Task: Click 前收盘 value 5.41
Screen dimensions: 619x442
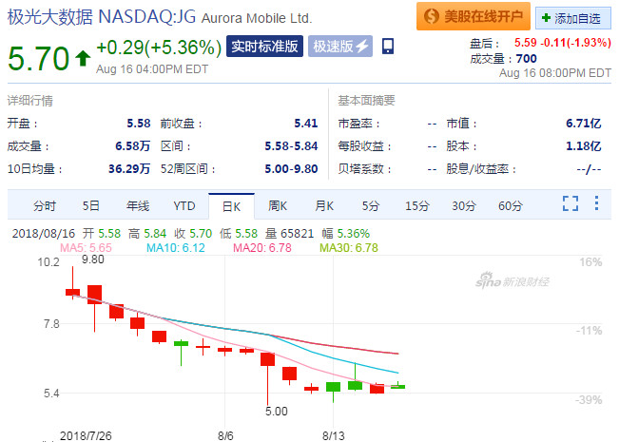Action: coord(306,124)
